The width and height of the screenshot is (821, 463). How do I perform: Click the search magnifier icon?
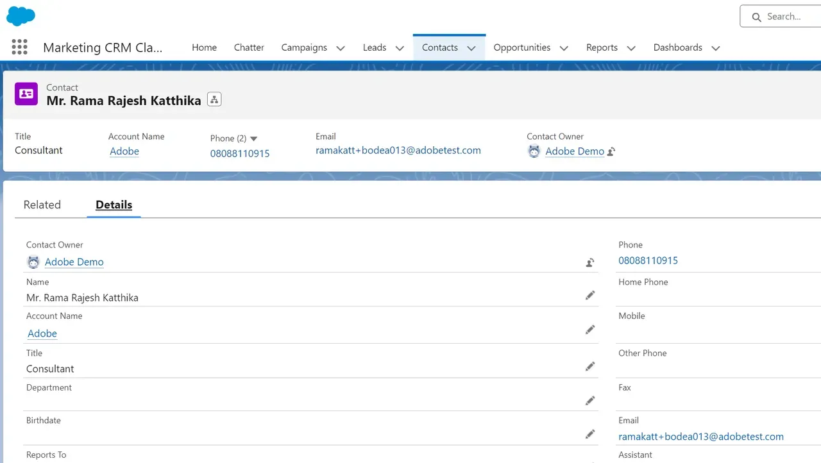[x=757, y=17]
